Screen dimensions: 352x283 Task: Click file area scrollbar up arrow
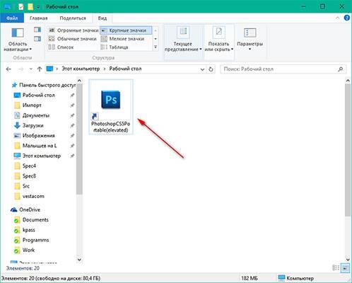pos(348,81)
